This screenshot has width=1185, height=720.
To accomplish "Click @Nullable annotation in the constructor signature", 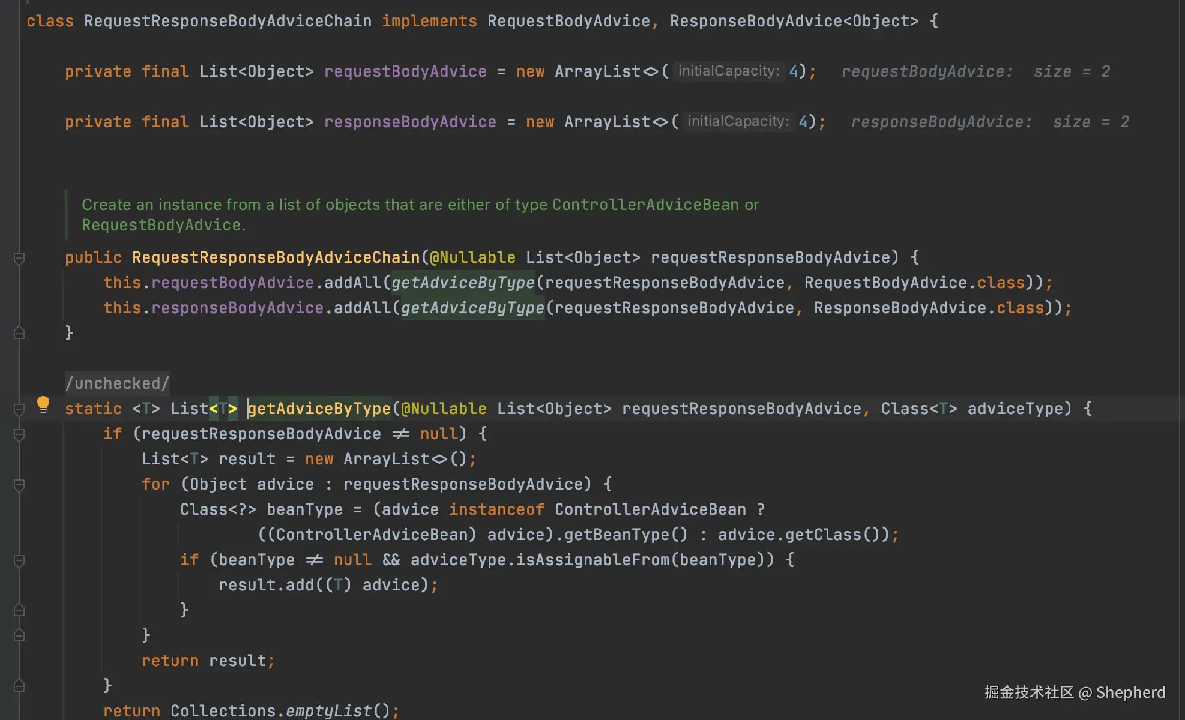I will [x=472, y=258].
